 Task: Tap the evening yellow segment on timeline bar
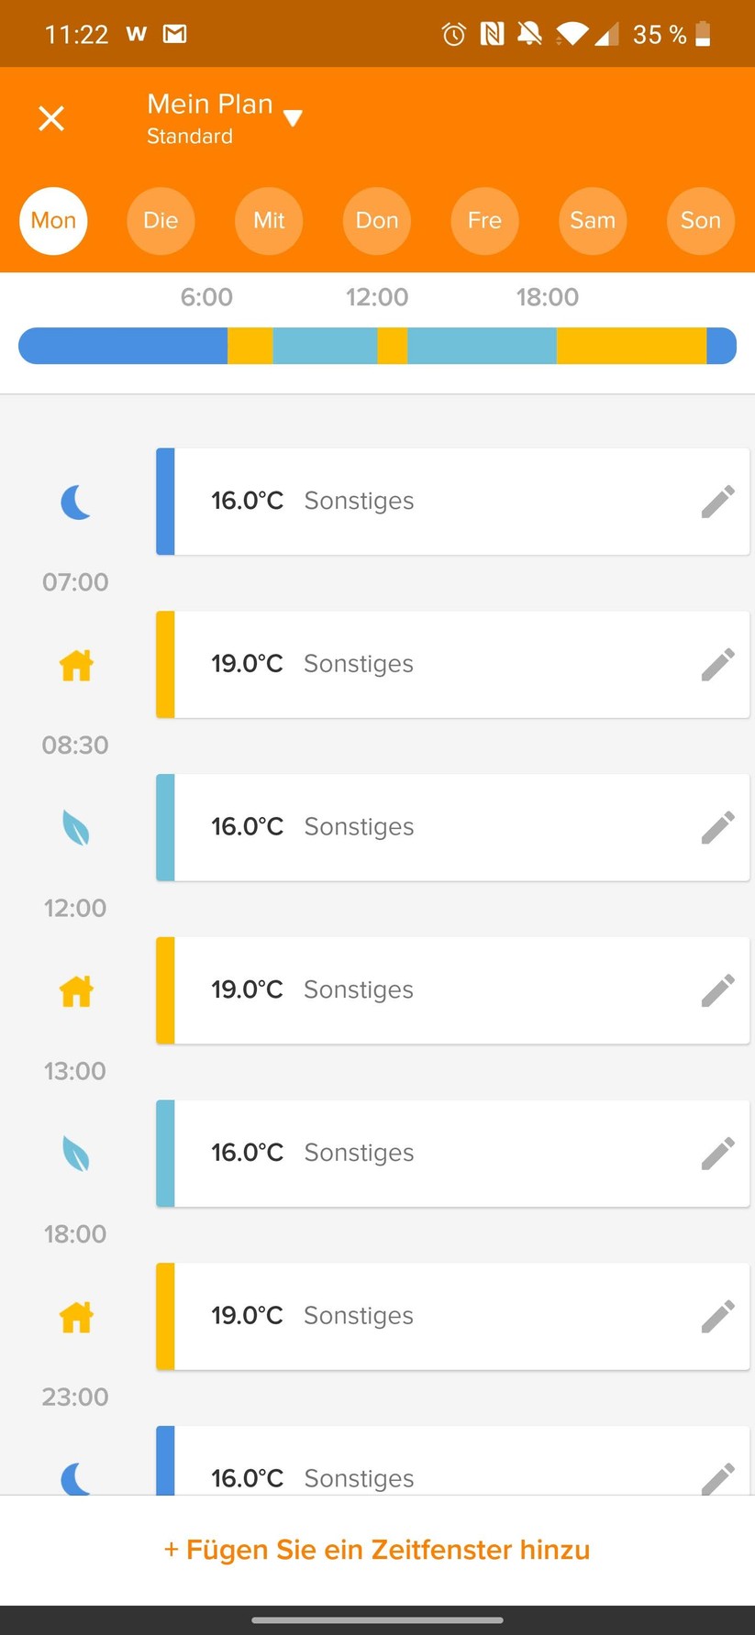(631, 346)
